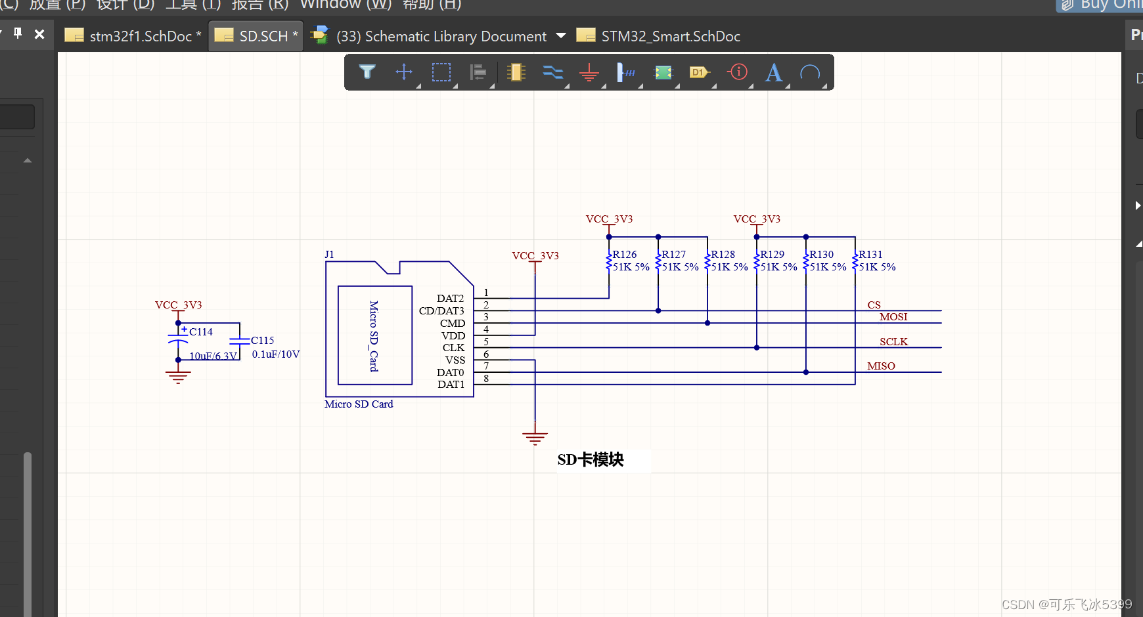Expand the Schematic Library Document dropdown arrow

560,35
